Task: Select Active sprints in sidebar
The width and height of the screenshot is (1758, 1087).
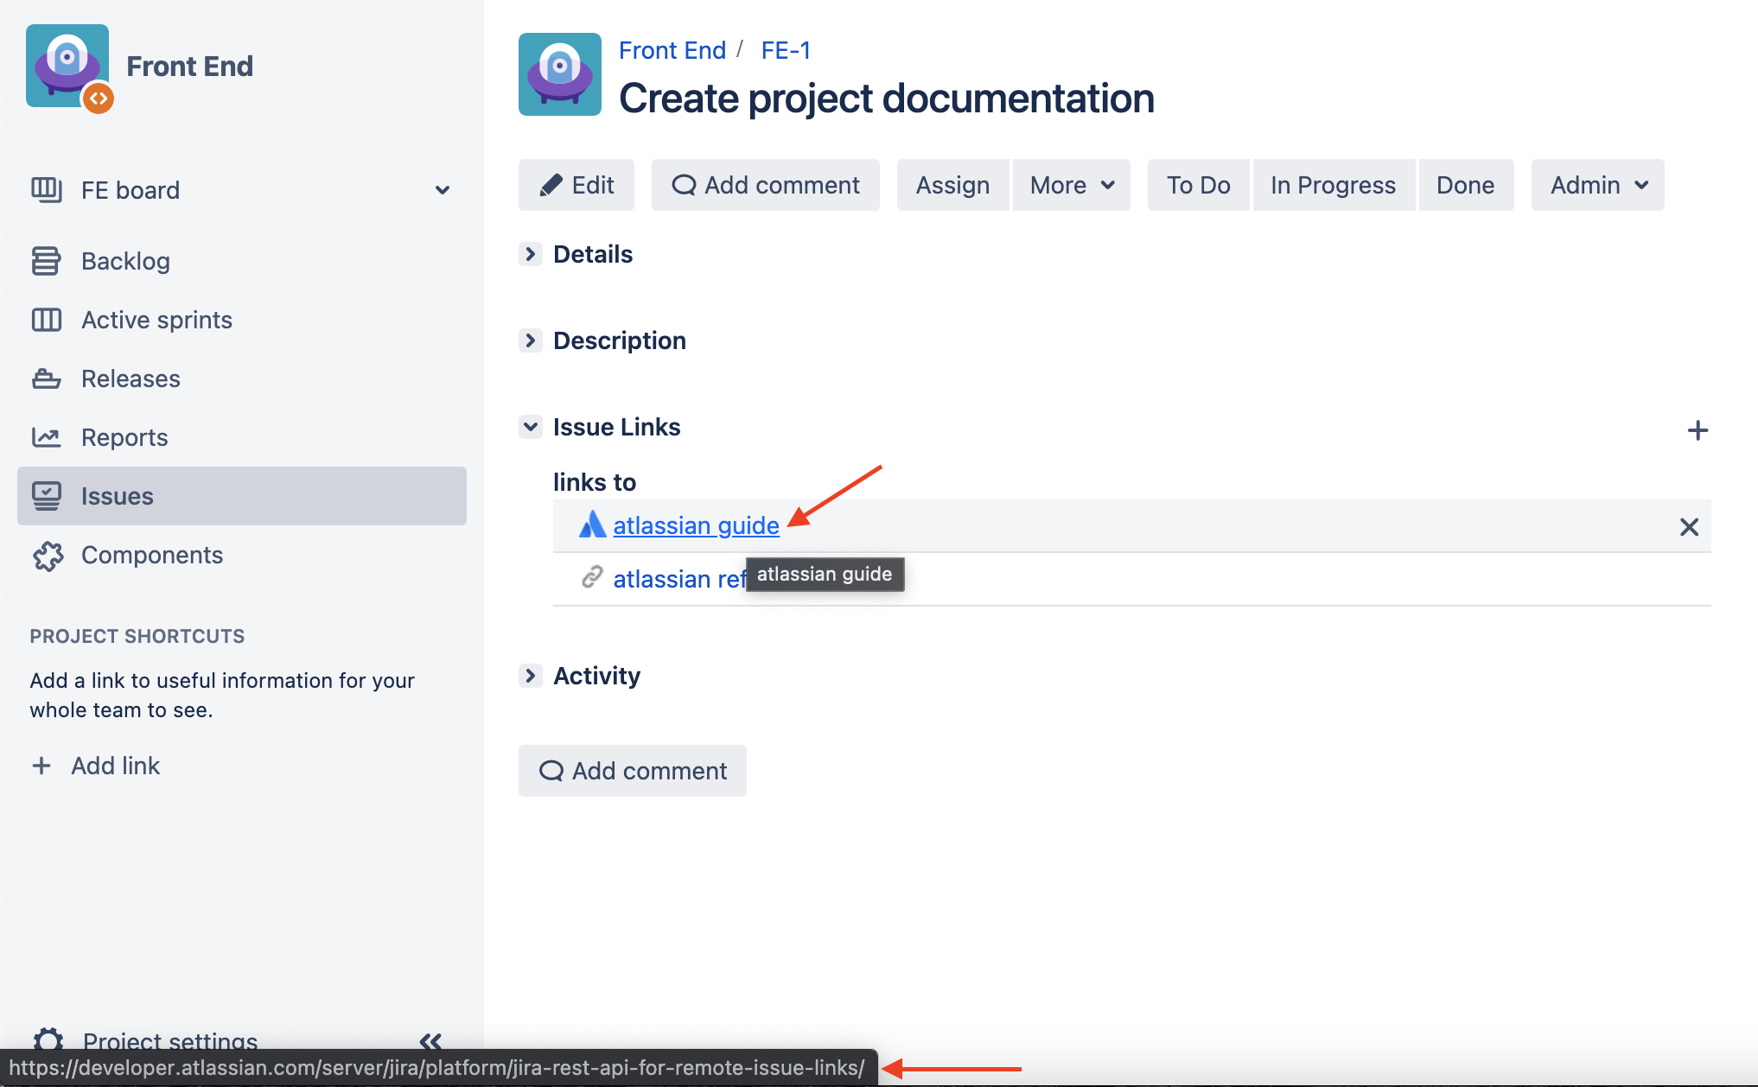Action: [156, 320]
